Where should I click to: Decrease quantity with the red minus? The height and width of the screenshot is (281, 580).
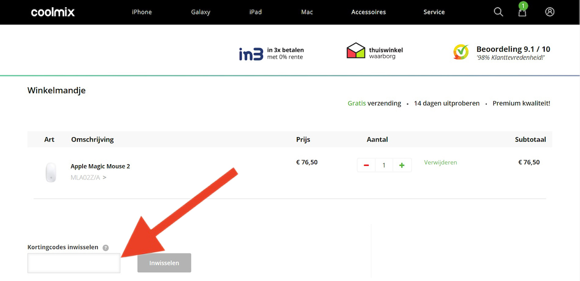point(366,165)
